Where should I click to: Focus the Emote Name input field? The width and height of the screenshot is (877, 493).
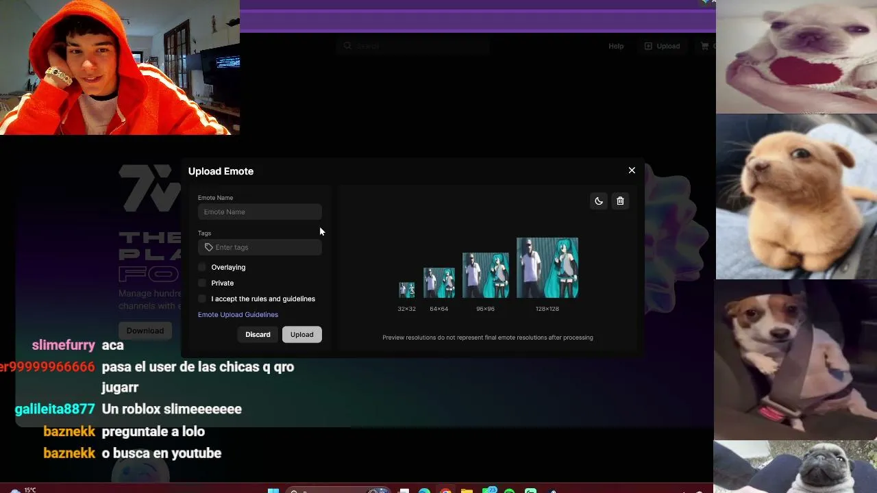[x=260, y=212]
